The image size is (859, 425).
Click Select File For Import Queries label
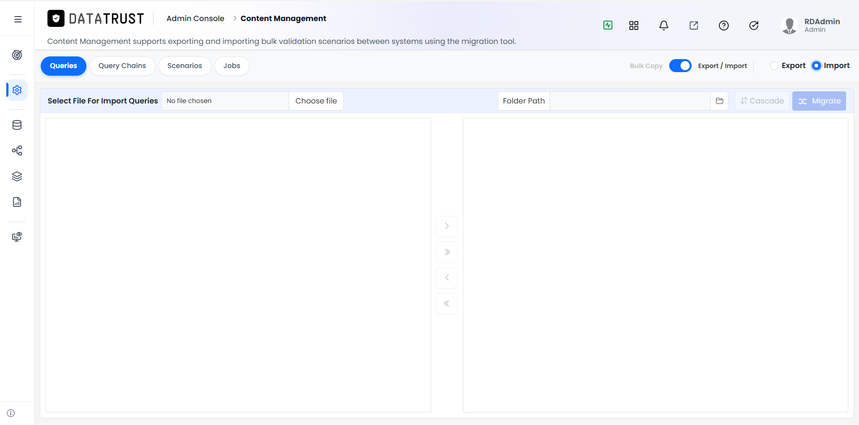[103, 101]
